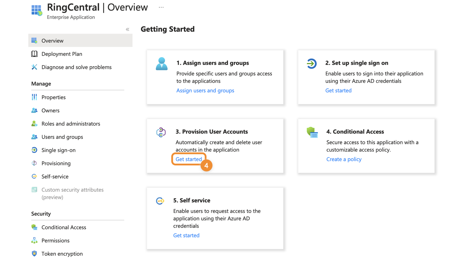Click the sign-on arrow icon on card 2

312,64
